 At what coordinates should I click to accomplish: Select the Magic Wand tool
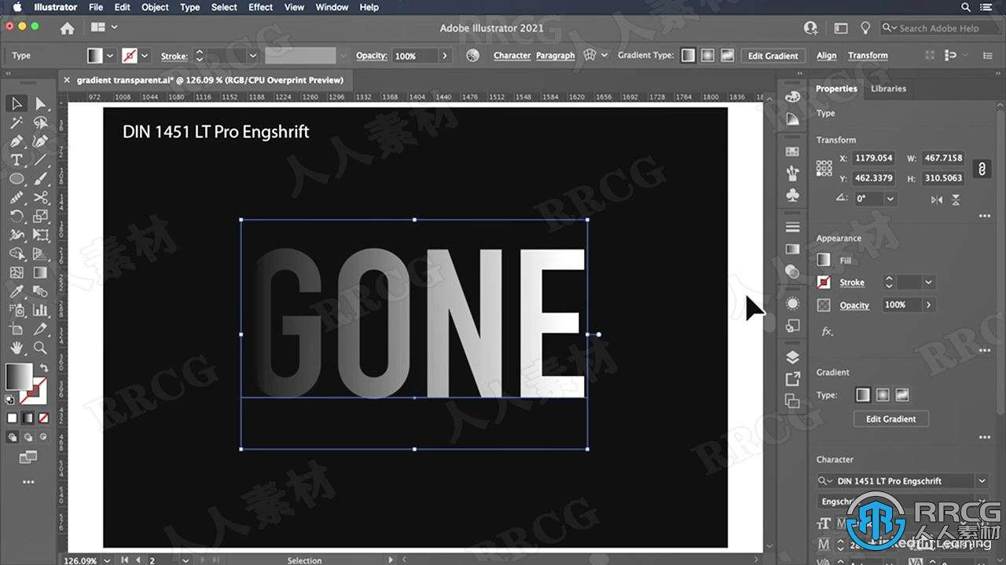point(17,123)
